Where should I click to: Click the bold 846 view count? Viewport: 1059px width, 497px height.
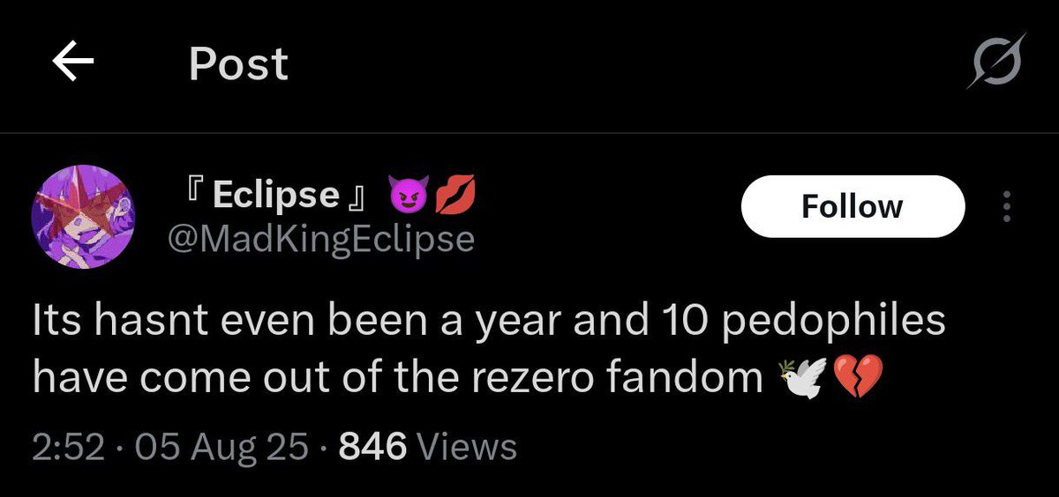[372, 447]
